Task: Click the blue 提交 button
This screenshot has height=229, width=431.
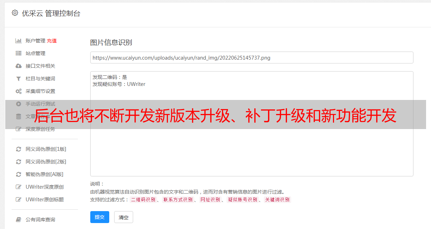Action: [100, 217]
